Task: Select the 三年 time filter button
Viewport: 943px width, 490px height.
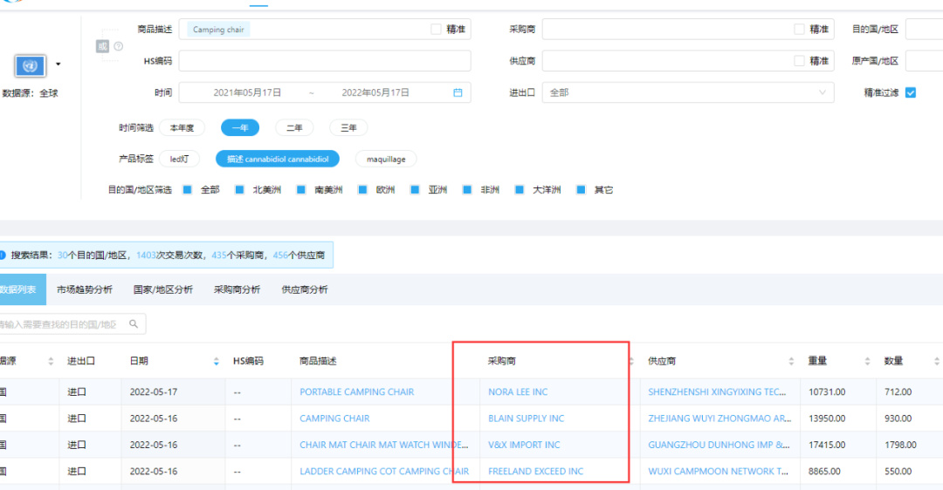Action: pos(348,128)
